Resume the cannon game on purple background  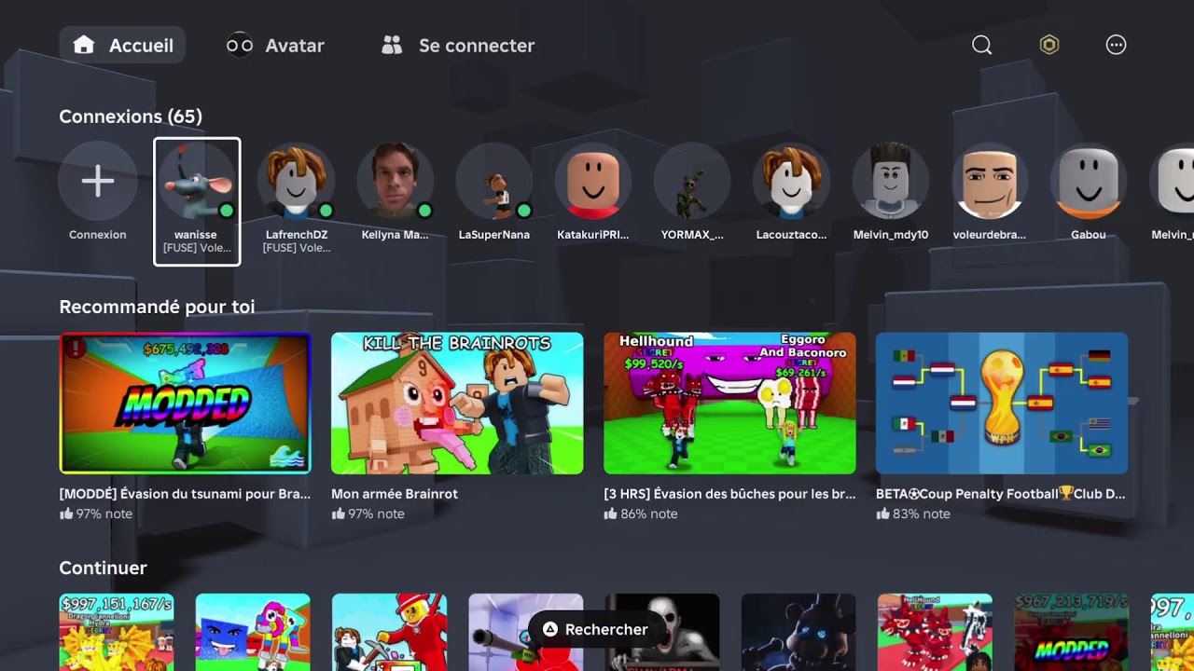pyautogui.click(x=525, y=632)
